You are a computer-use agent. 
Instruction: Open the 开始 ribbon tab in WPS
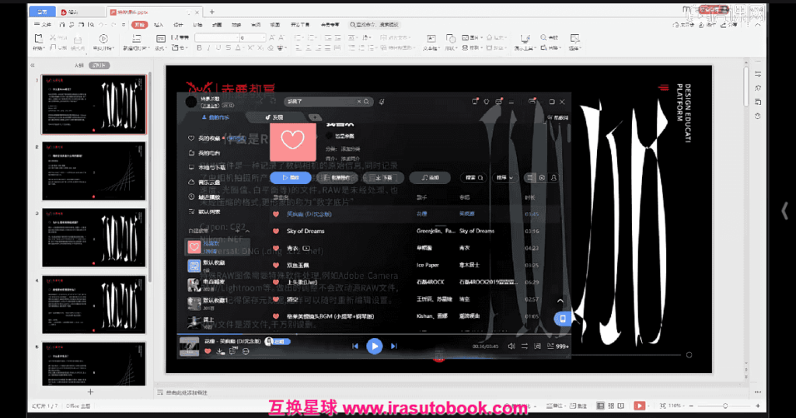pyautogui.click(x=139, y=24)
